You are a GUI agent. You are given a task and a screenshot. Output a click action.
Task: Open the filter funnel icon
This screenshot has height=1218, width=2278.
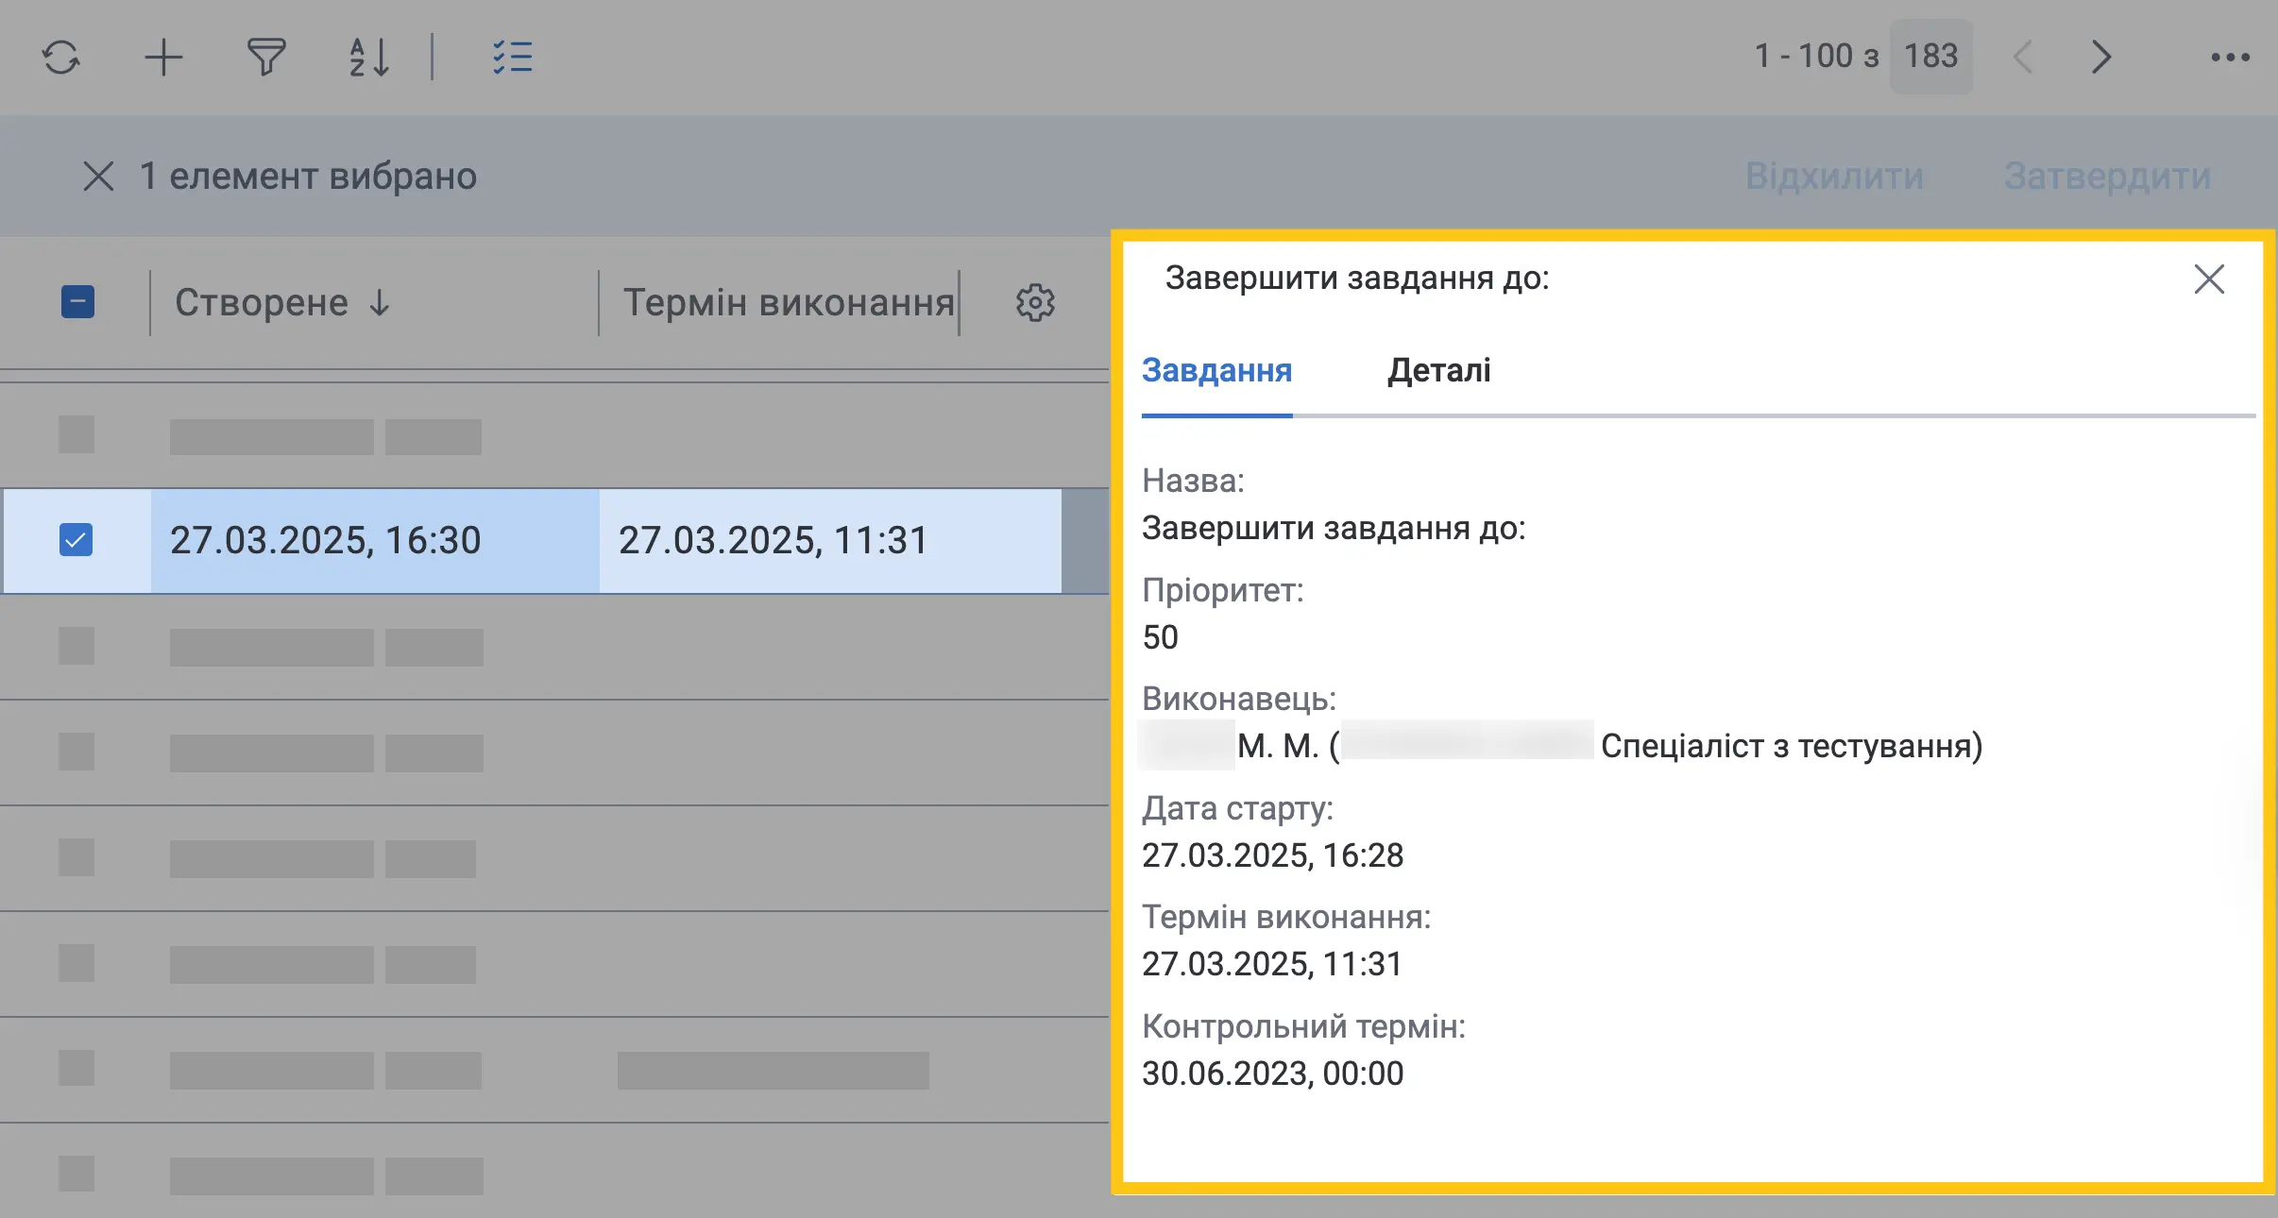click(266, 57)
